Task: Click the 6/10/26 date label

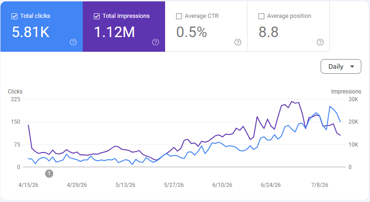Action: point(222,185)
